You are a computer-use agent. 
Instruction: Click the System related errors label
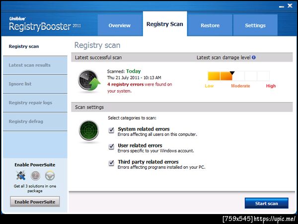(x=144, y=129)
